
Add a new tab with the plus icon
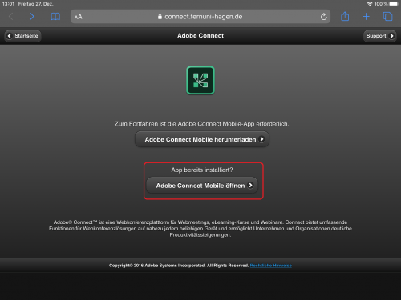coord(366,17)
